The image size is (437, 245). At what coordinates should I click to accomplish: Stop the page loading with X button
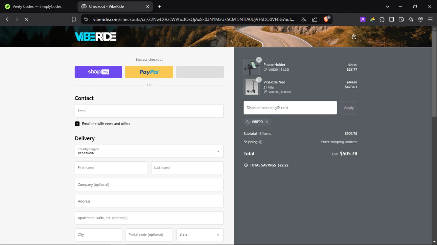pyautogui.click(x=26, y=19)
